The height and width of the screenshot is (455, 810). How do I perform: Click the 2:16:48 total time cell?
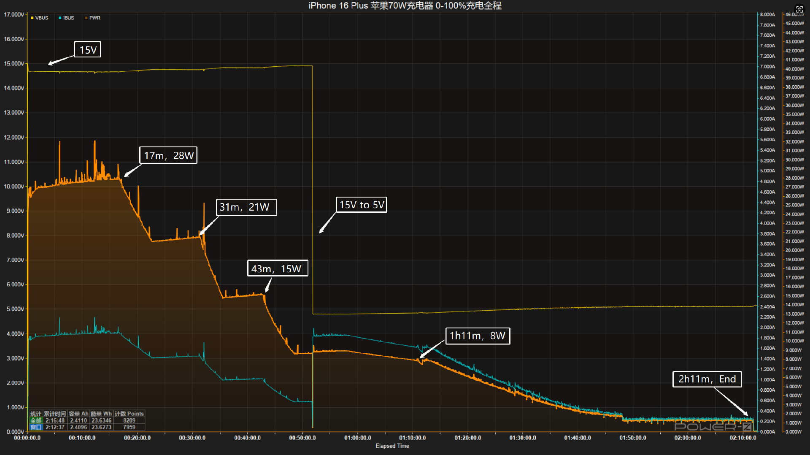pyautogui.click(x=55, y=420)
